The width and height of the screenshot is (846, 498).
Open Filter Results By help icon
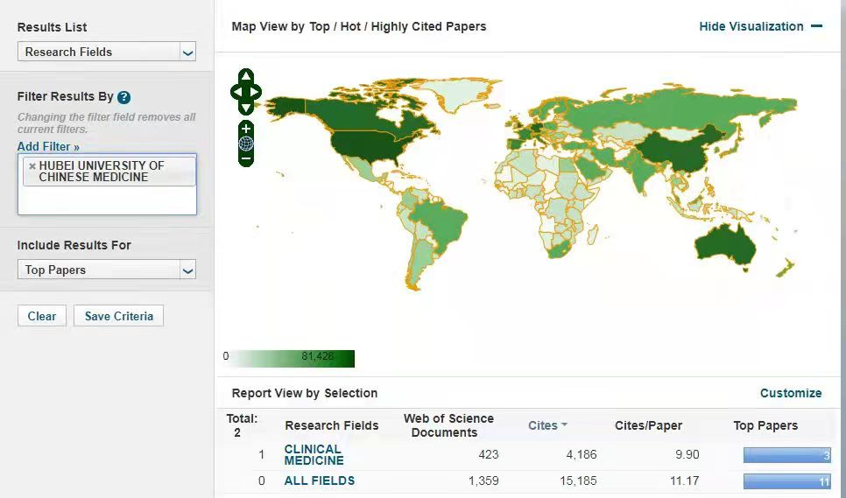[x=124, y=97]
